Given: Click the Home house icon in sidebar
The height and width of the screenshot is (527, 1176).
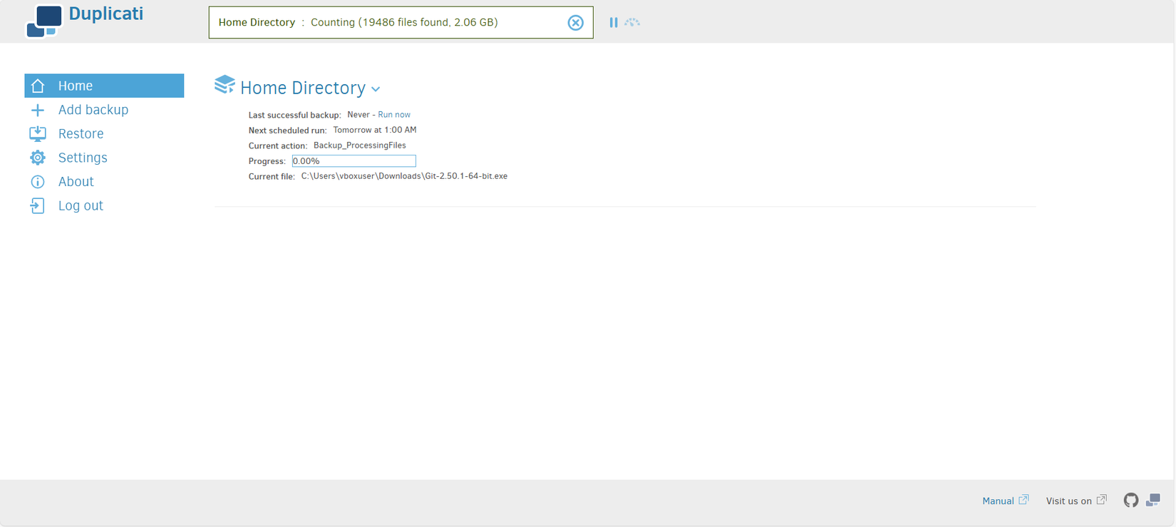Looking at the screenshot, I should click(x=38, y=86).
